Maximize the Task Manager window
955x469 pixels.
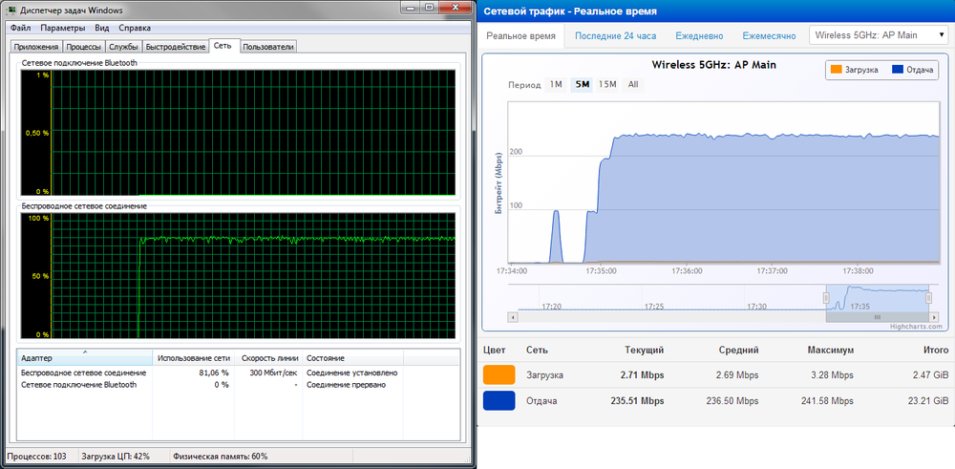pos(429,8)
